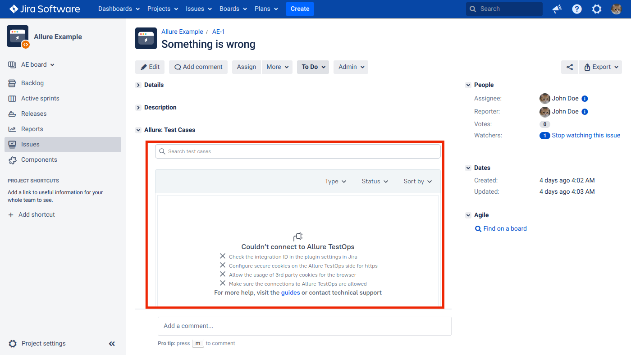Collapse the Dates section
The height and width of the screenshot is (355, 631).
point(468,168)
